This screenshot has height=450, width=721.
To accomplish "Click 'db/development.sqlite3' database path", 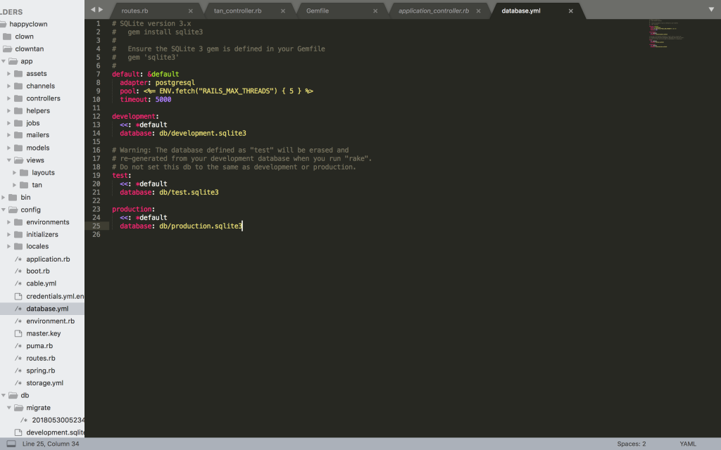I will [x=203, y=133].
